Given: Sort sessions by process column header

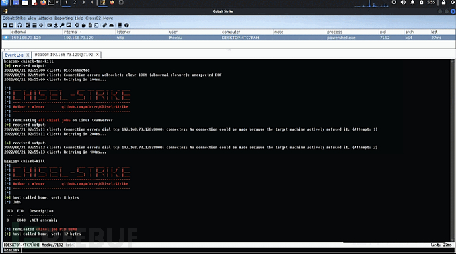Looking at the screenshot, I should coord(352,32).
